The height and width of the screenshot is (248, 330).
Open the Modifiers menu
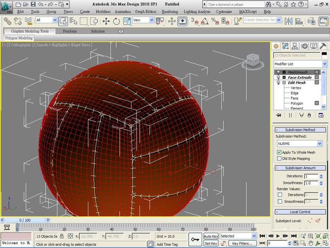(103, 12)
